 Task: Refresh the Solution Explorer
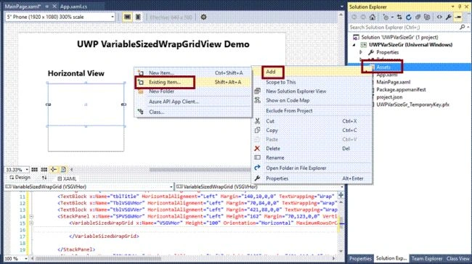pos(409,17)
